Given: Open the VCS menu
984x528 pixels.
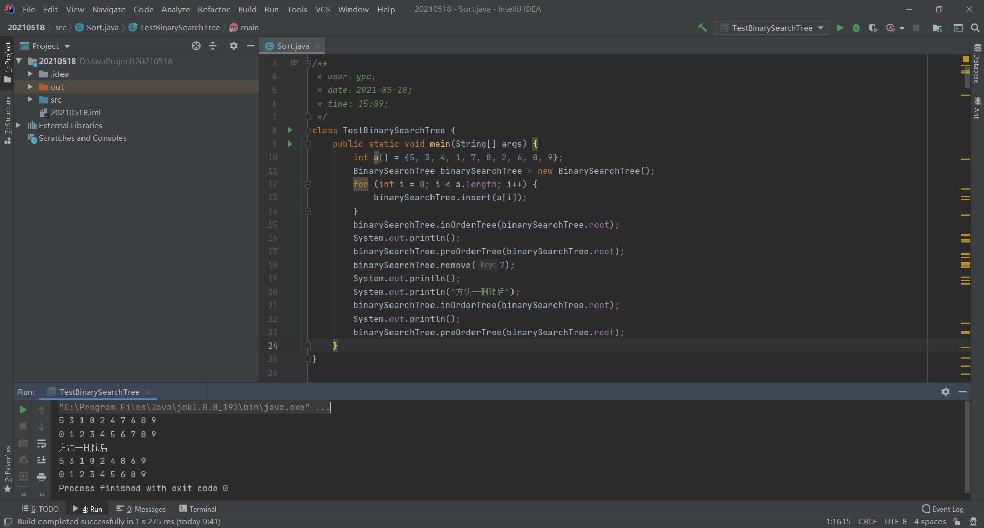Looking at the screenshot, I should tap(323, 9).
